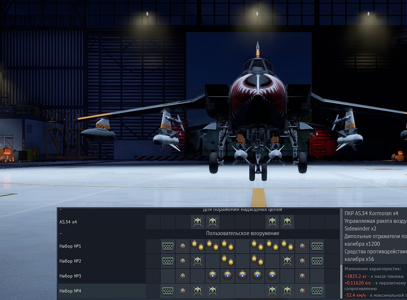
Task: Click right countermeasure pod icon in Набор №1
Action: pos(317,246)
